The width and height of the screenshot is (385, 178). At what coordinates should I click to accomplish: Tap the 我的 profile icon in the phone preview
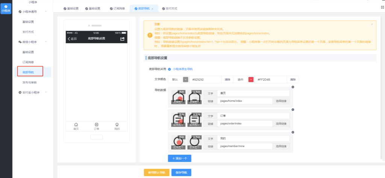pyautogui.click(x=117, y=125)
